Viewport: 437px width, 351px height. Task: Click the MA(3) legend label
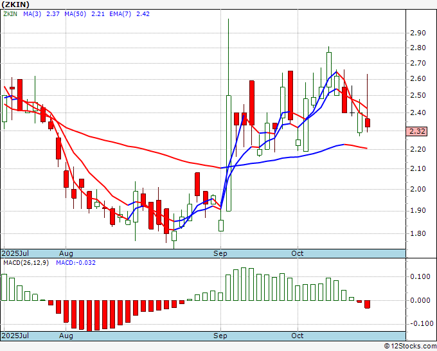tap(32, 14)
